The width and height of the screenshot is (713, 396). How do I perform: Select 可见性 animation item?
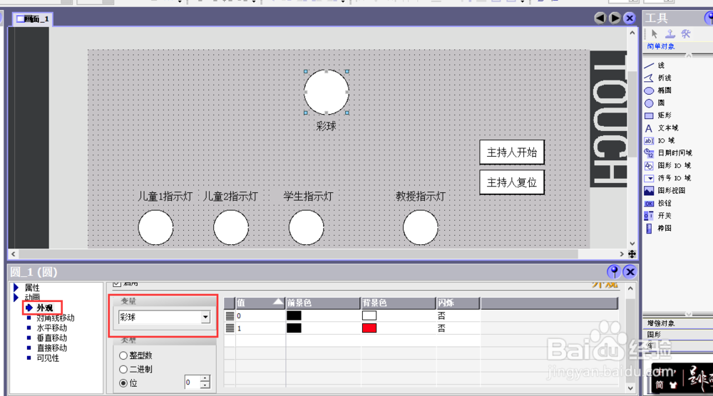[48, 358]
